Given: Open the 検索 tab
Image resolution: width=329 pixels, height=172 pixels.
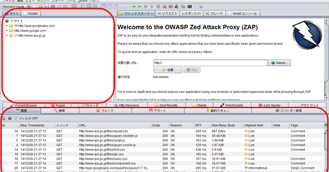Looking at the screenshot, I should 60,110.
